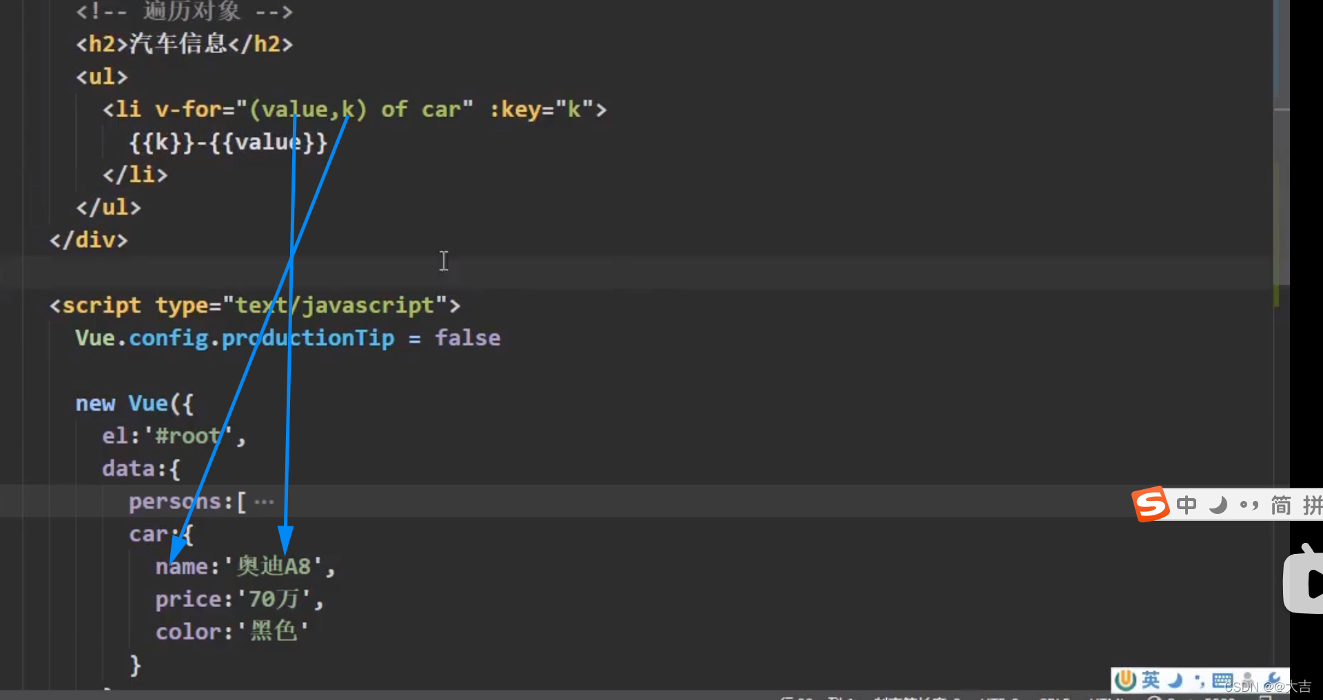Viewport: 1323px width, 700px height.
Task: Click the closing </ul> tag
Action: 108,207
